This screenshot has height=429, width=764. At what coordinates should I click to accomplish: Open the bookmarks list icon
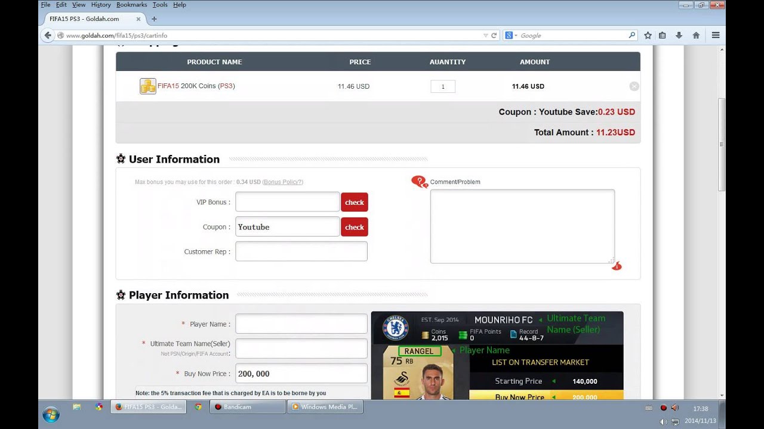pos(663,35)
